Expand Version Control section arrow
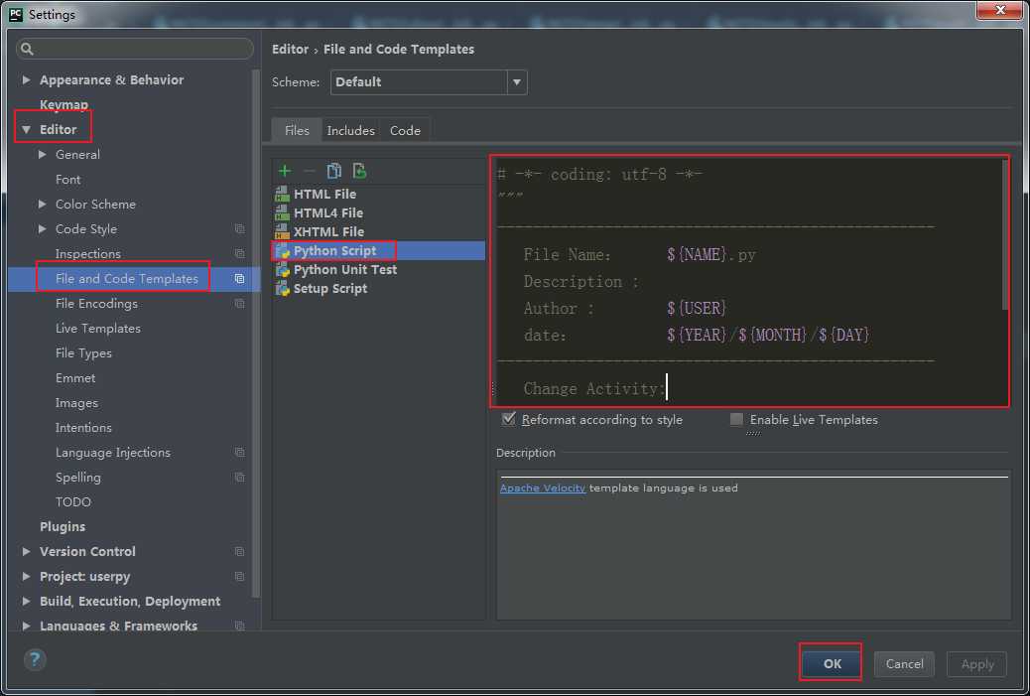 26,551
